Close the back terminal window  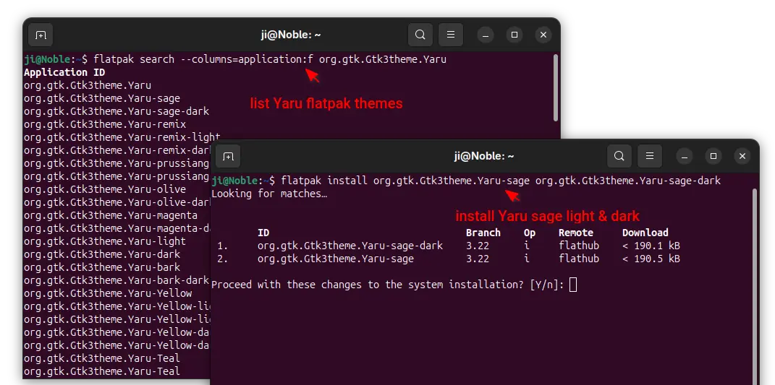[x=543, y=35]
